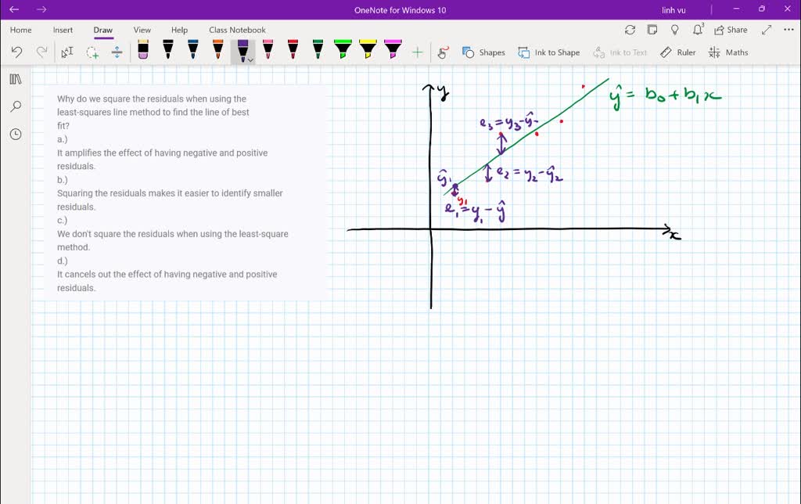Viewport: 801px width, 504px height.
Task: Undo the last ink stroke
Action: point(16,51)
